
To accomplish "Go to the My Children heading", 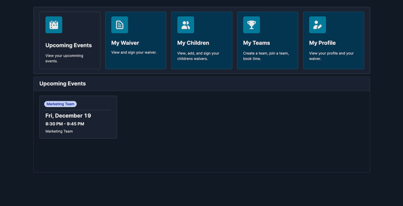I will point(193,43).
